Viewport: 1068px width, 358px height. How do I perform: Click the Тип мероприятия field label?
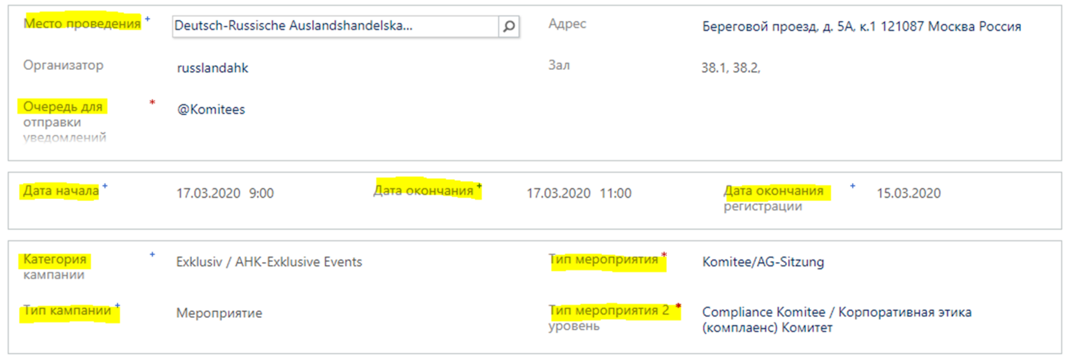point(603,259)
